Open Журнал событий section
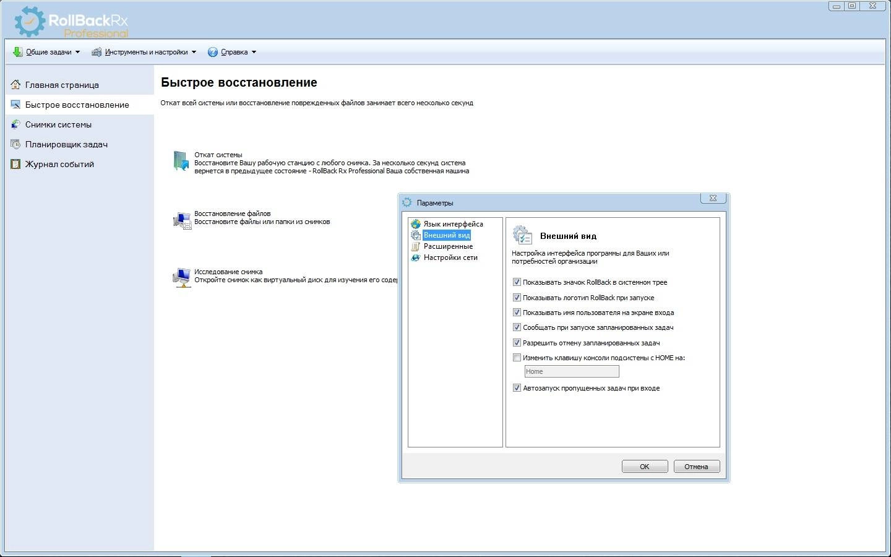This screenshot has height=557, width=891. 59,164
